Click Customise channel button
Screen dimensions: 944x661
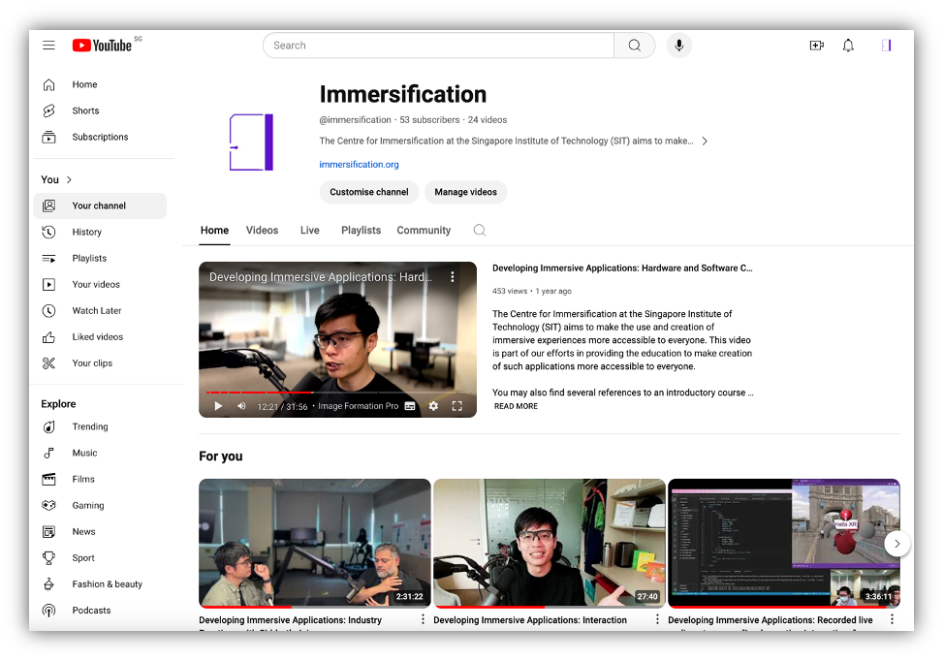(369, 192)
